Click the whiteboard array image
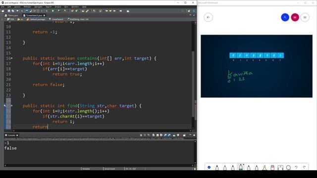This screenshot has width=317, height=178. (x=257, y=66)
